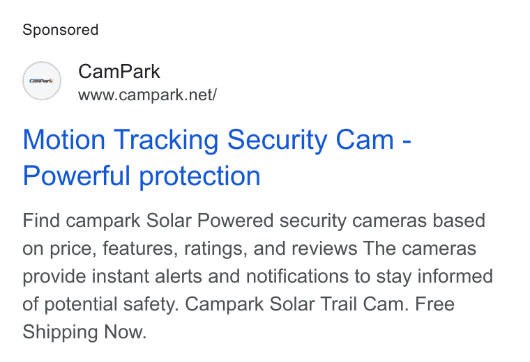The image size is (530, 362).
Task: Click 'Free Shipping Now' text in description
Action: (x=238, y=318)
